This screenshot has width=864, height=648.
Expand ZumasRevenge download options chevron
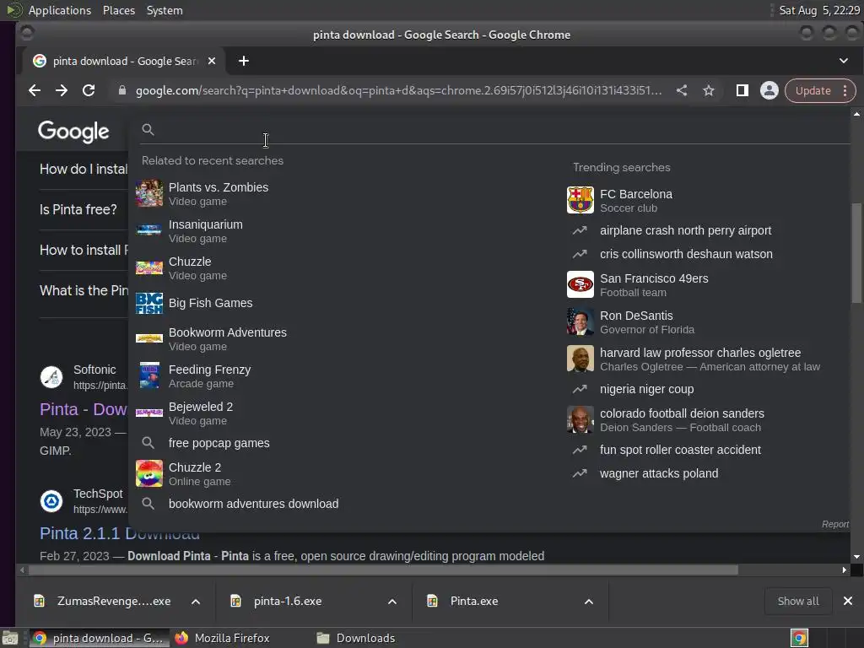196,601
